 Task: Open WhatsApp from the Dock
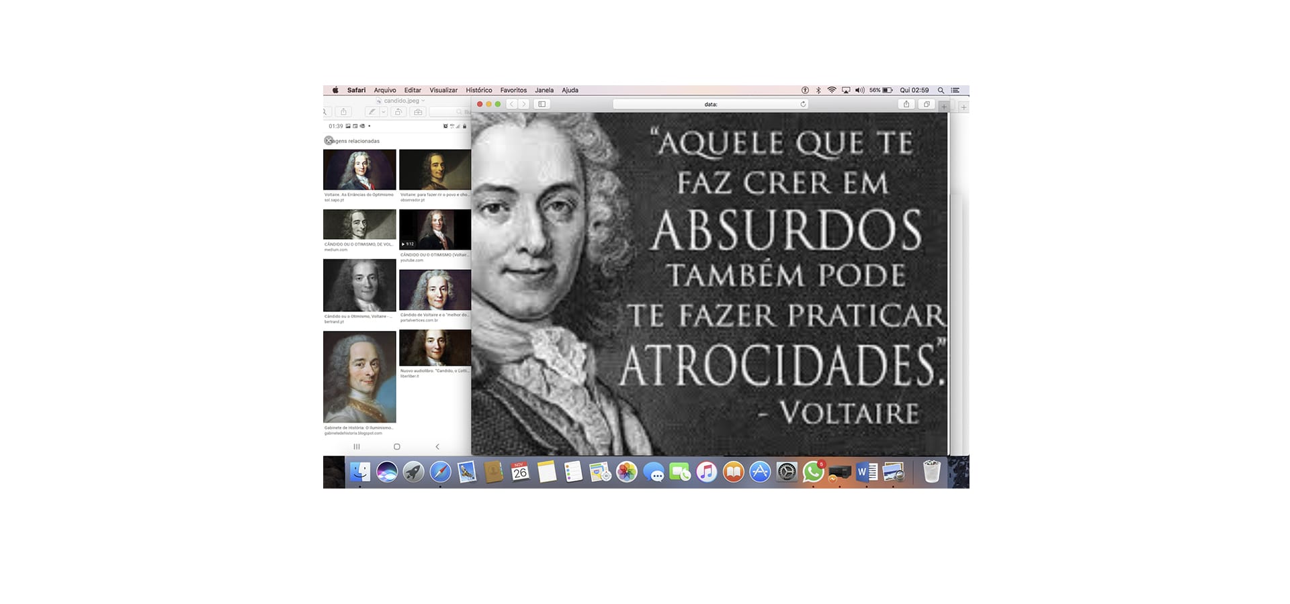click(x=813, y=472)
